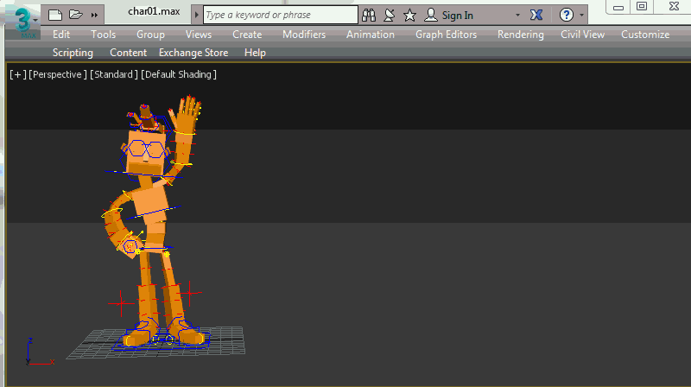The height and width of the screenshot is (387, 691).
Task: Expand the quick access toolbar overflow arrows
Action: [94, 15]
